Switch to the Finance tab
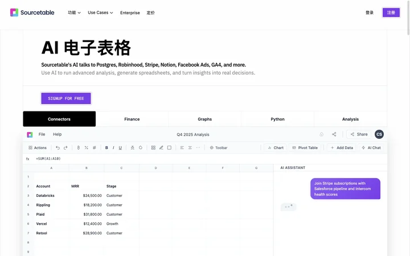This screenshot has height=256, width=410. coord(132,119)
